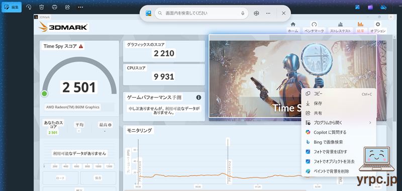Select the 結果 results tab
402x191 pixels.
(360, 28)
